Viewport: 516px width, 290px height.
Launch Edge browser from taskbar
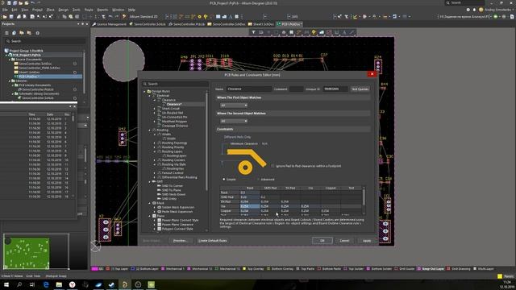46,284
